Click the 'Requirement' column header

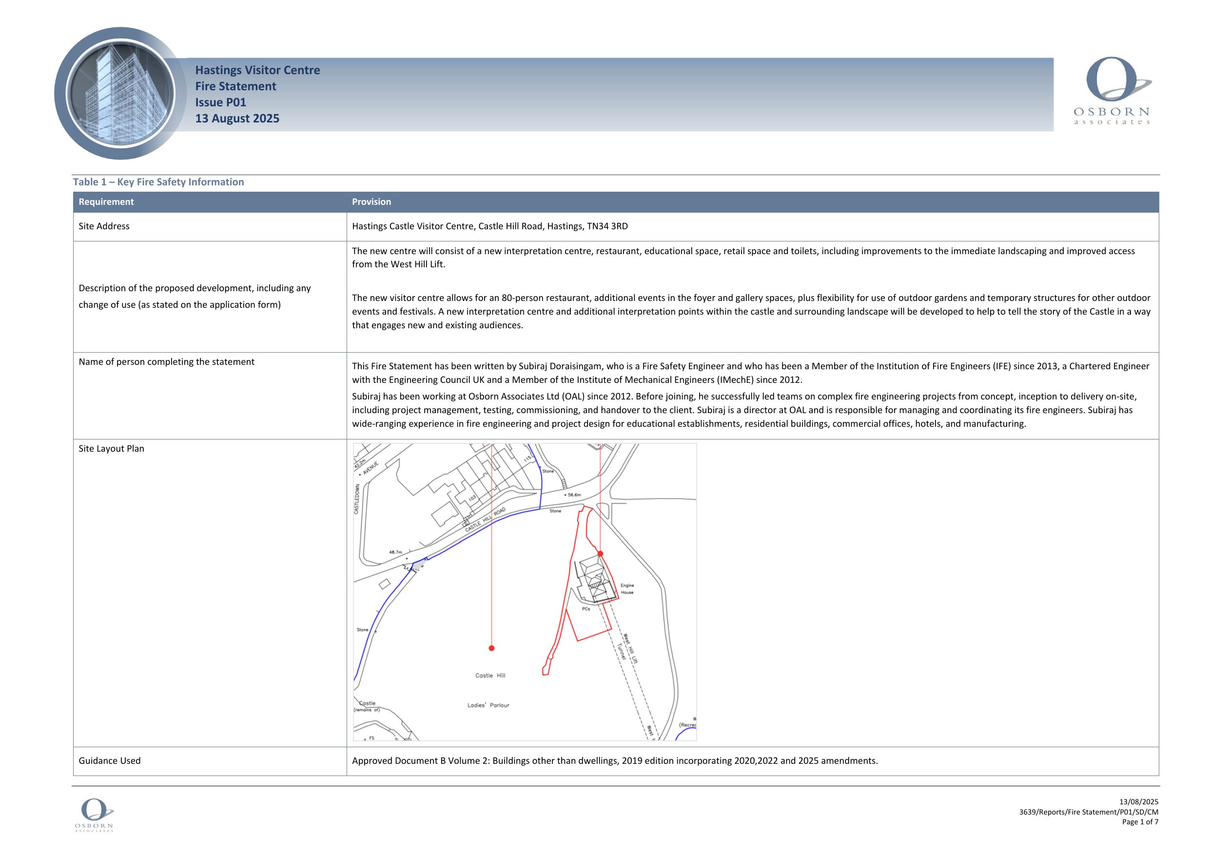point(106,202)
